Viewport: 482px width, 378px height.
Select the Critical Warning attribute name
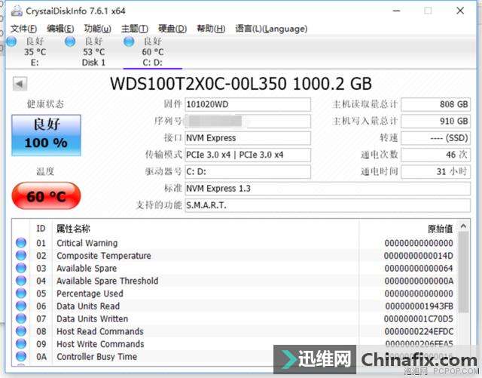(x=87, y=243)
